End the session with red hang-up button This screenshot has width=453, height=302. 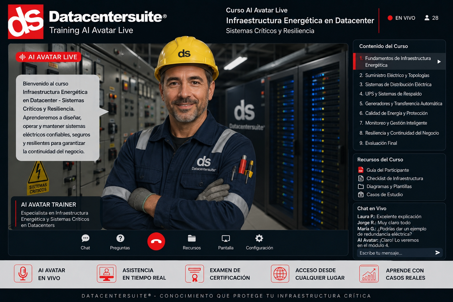point(156,241)
